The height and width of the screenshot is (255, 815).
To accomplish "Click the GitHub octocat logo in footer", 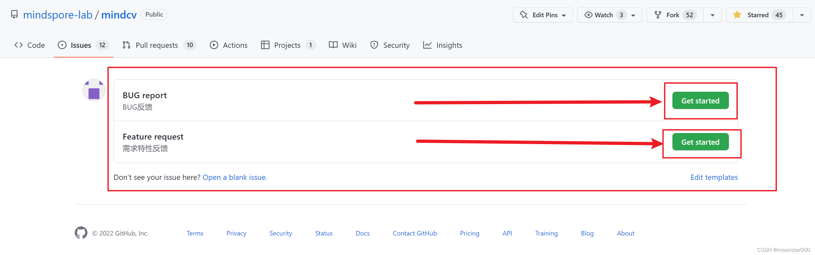I will point(81,233).
